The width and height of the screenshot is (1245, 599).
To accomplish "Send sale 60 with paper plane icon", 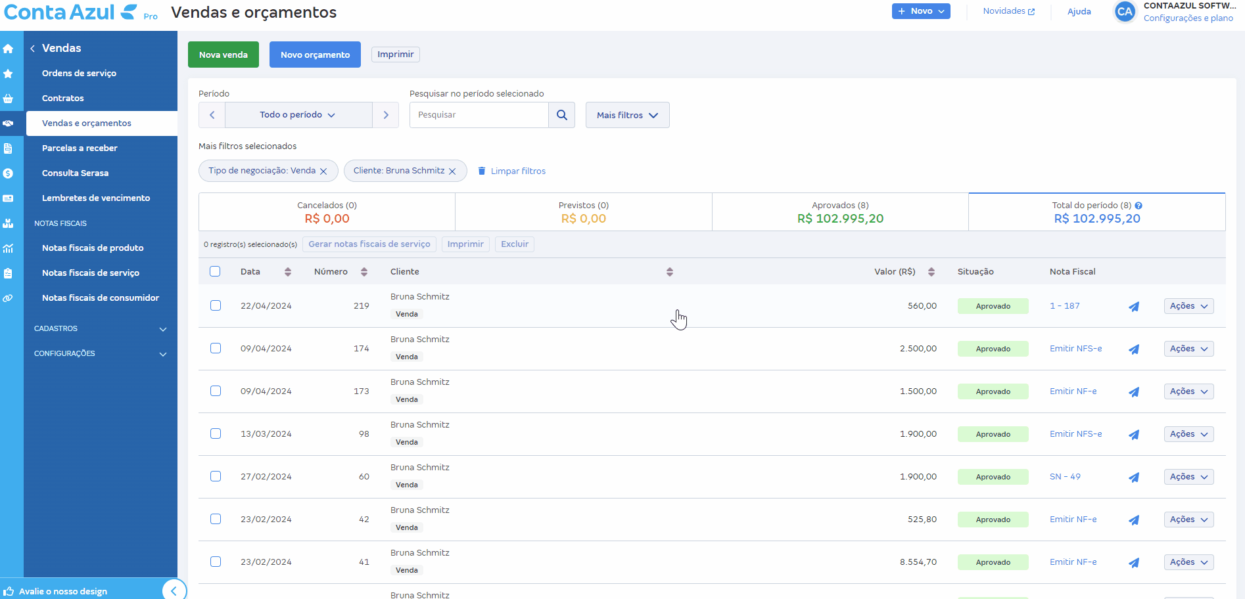I will [x=1134, y=477].
